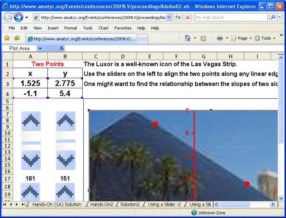286x218 pixels.
Task: Open the Favorites menu
Action: [x=123, y=28]
